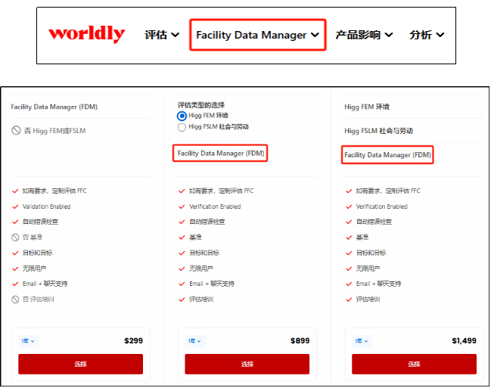Click checkmark beside 评估培训 in $1,499 plan

coord(349,300)
